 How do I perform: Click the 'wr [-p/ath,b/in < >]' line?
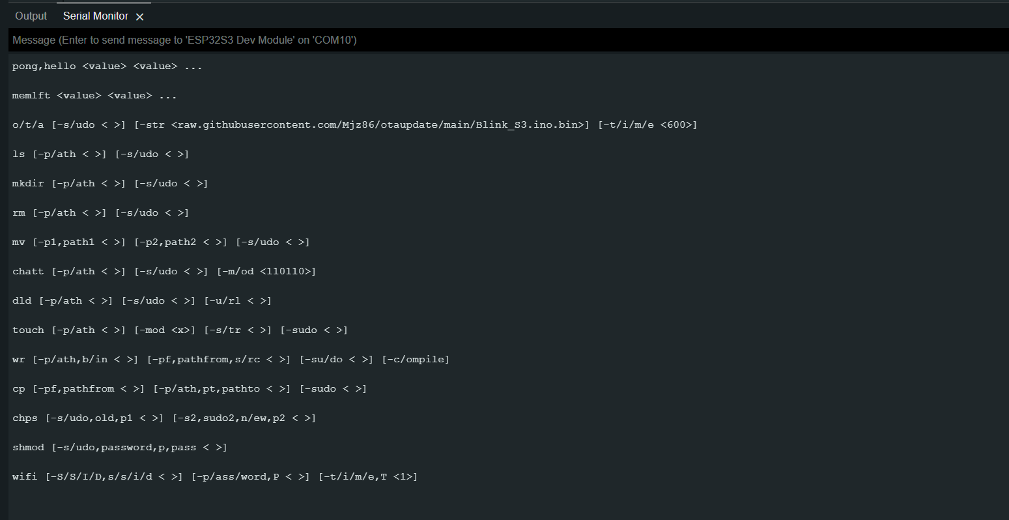231,360
